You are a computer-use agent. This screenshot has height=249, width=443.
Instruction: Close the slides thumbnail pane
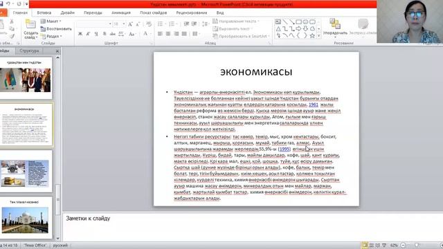click(57, 50)
